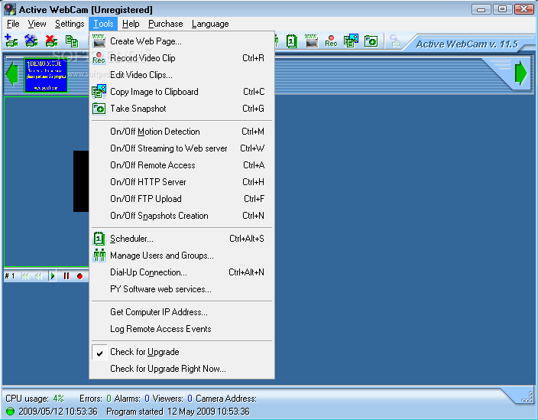This screenshot has height=420, width=538.
Task: Click the Create Web Page toolbar icon
Action: (x=311, y=41)
